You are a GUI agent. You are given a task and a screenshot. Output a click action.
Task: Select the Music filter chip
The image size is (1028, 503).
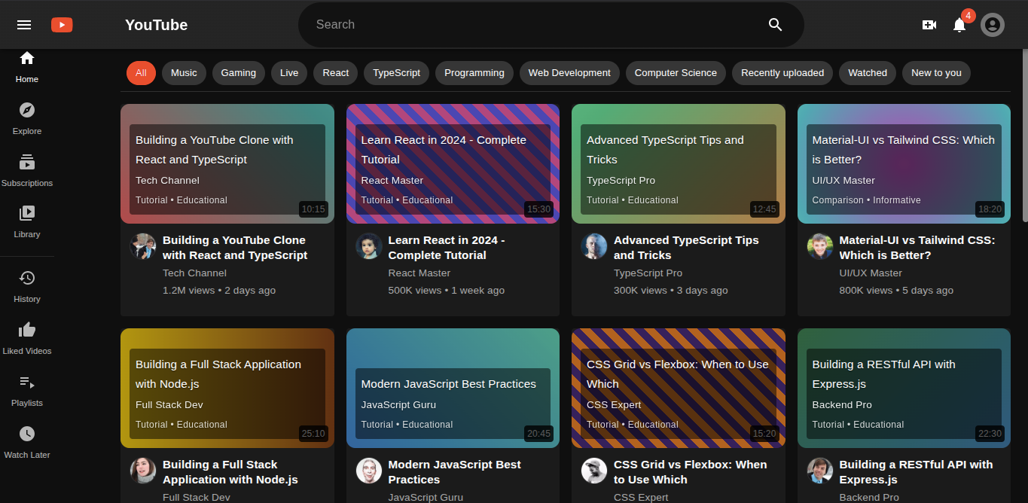184,73
